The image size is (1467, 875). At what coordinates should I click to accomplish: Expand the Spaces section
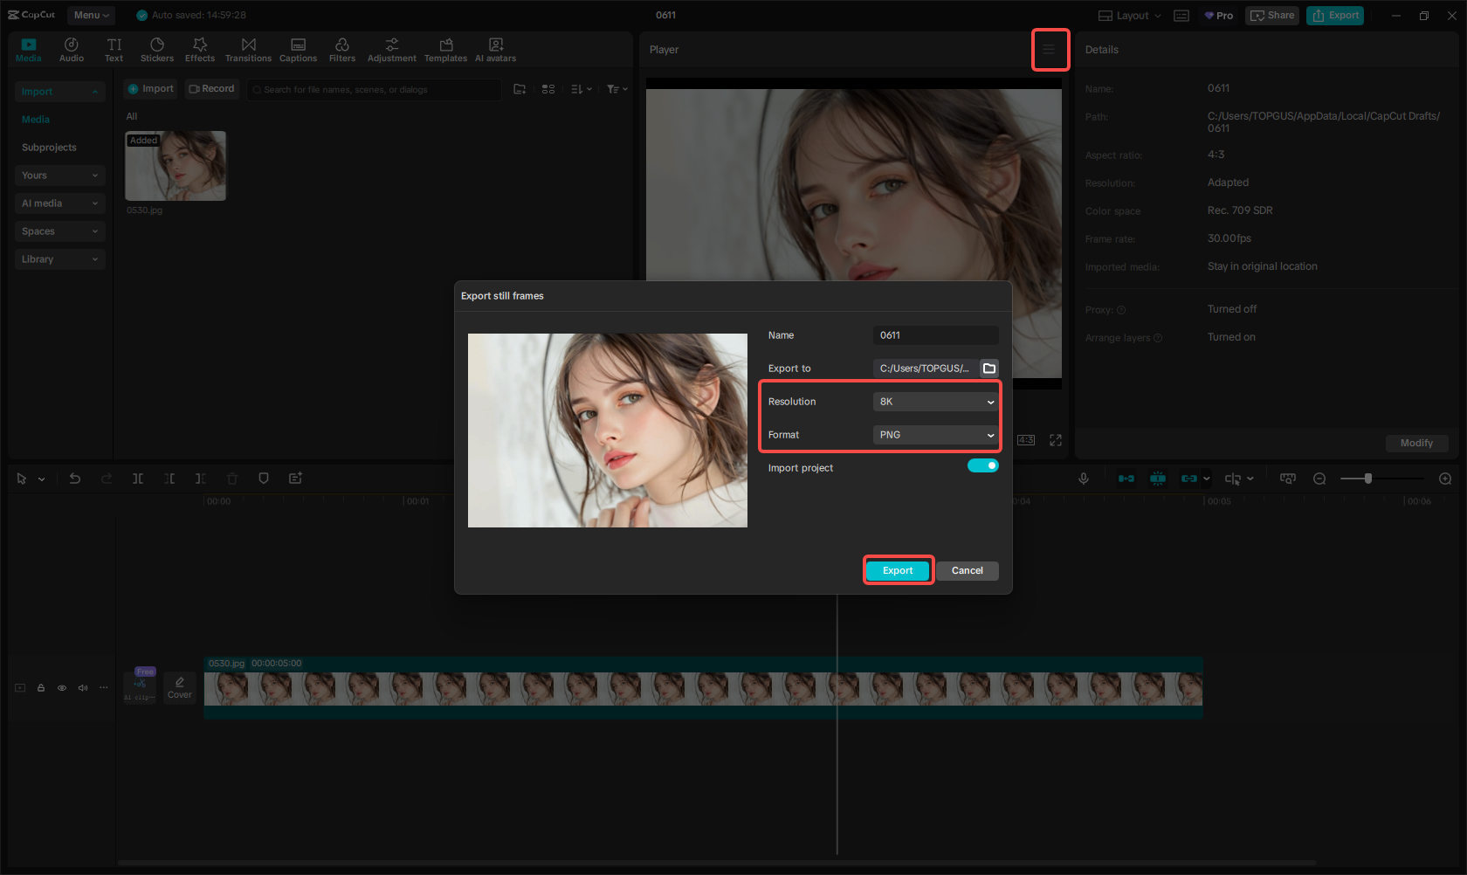click(x=59, y=231)
